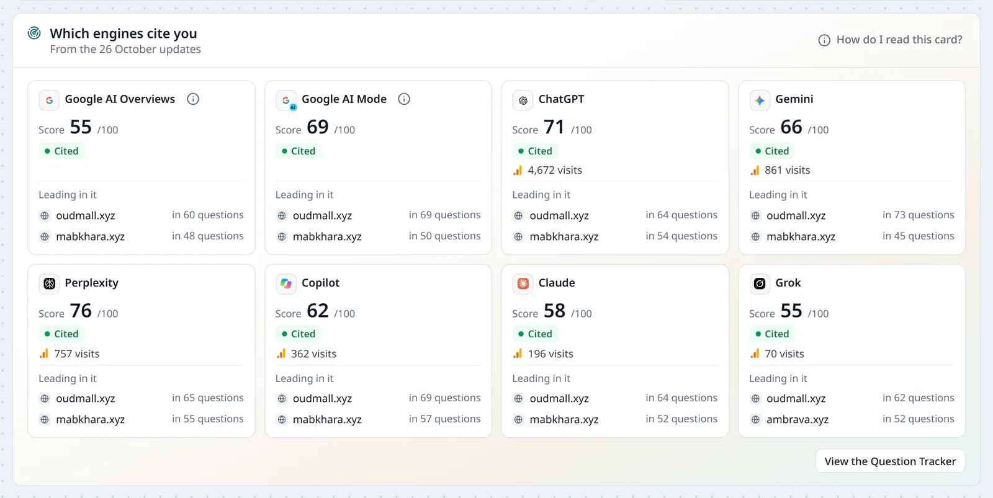Screen dimensions: 993x498
Task: Click the target icon beside Which engines cite you
Action: tap(34, 33)
